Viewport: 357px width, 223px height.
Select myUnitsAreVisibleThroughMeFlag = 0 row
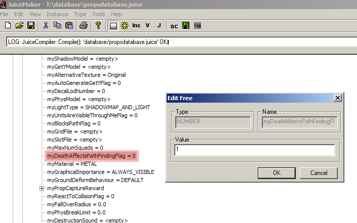point(92,115)
